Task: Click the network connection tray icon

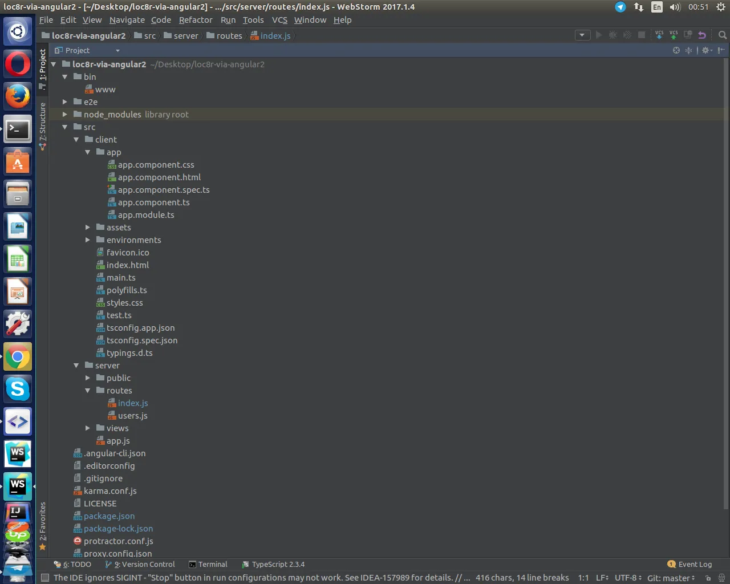Action: click(639, 7)
